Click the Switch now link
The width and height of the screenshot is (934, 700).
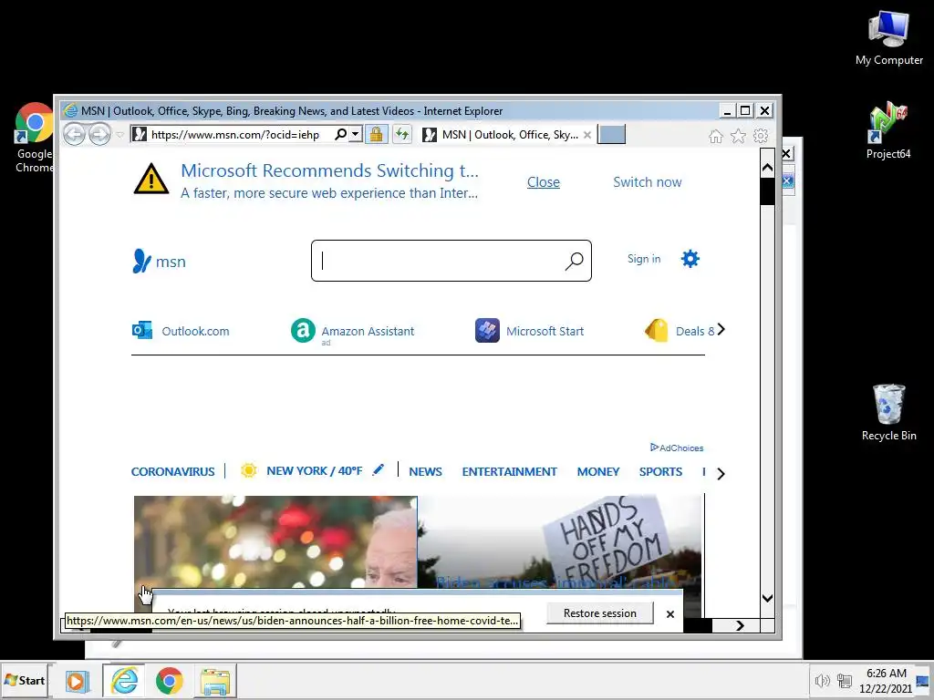[x=648, y=182]
